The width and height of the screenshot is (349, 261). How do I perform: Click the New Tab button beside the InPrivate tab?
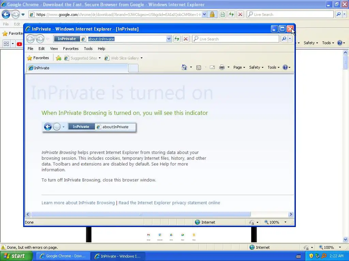133,68
